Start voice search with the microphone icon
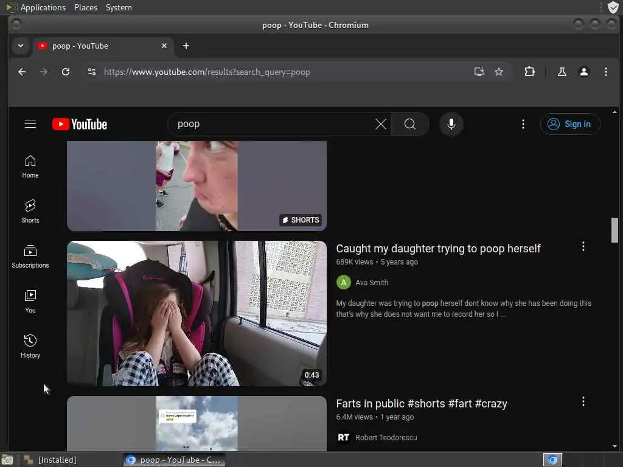The image size is (623, 467). (451, 124)
